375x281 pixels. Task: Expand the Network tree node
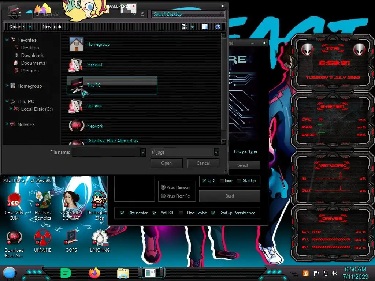coord(7,124)
